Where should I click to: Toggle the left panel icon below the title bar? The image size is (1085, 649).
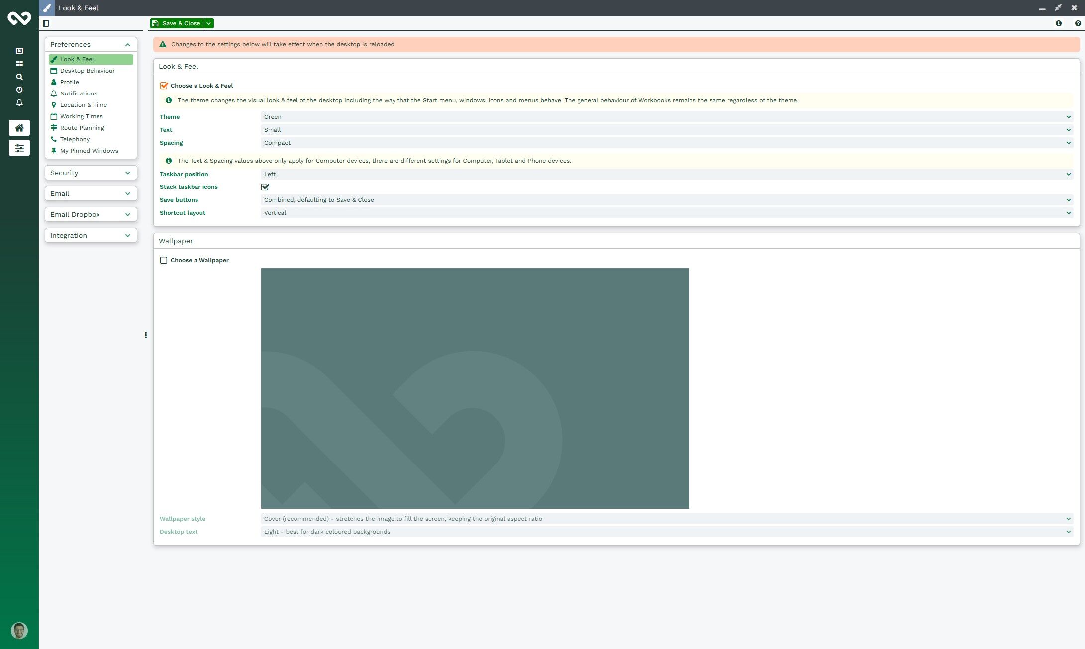tap(46, 23)
